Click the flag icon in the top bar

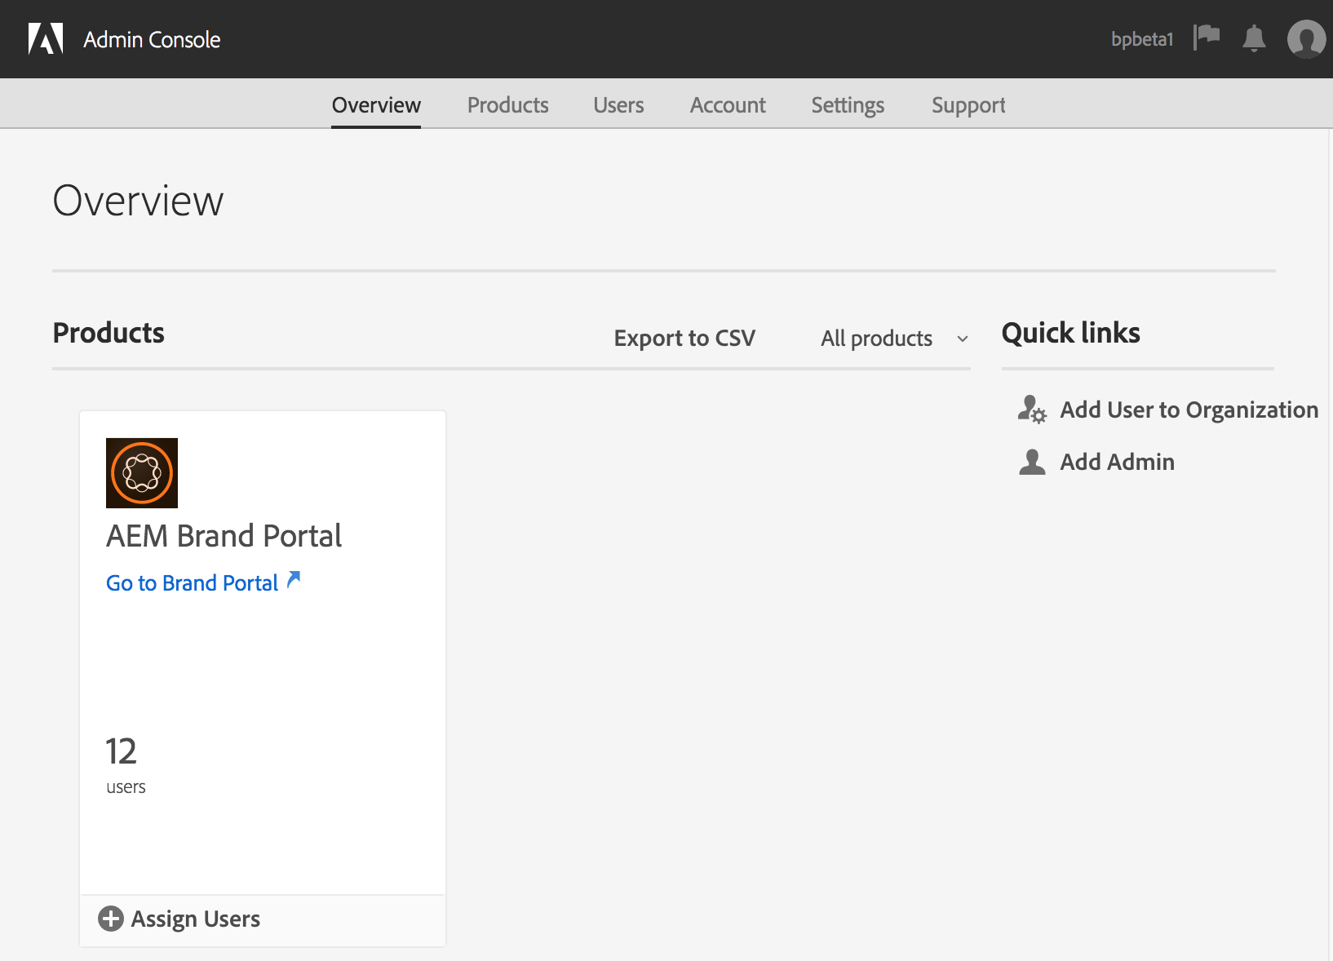(x=1207, y=36)
